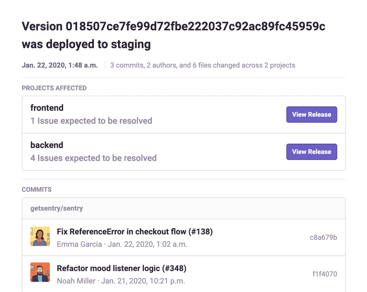Click Emma Garcia's avatar image

tap(40, 236)
